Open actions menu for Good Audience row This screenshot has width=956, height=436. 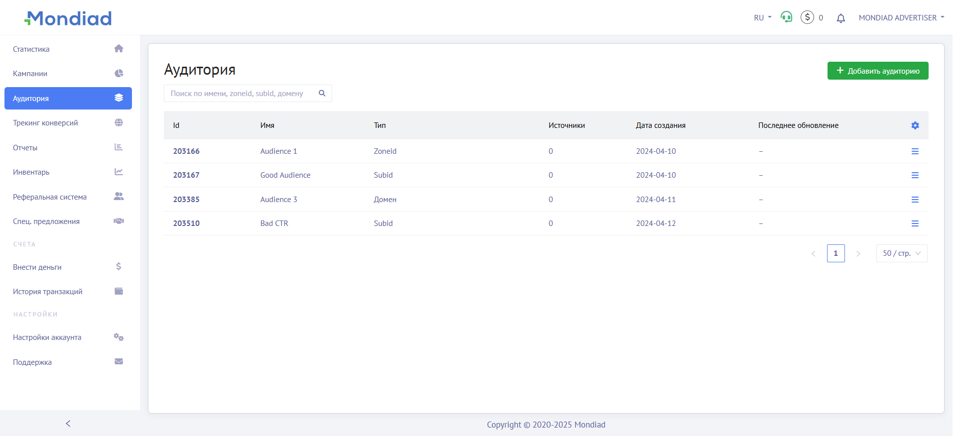(915, 175)
